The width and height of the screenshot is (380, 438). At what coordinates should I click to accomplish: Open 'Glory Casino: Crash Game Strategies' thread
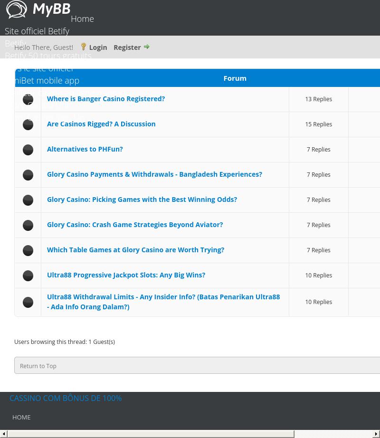[x=135, y=225]
